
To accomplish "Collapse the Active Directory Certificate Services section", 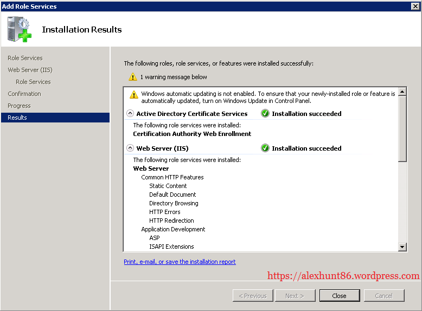I will pyautogui.click(x=130, y=114).
